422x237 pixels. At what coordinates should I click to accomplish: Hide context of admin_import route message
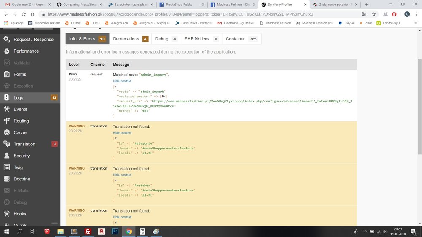[122, 81]
